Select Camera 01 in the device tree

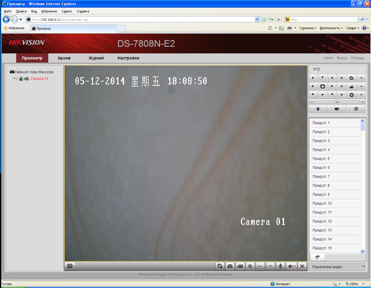coord(39,79)
